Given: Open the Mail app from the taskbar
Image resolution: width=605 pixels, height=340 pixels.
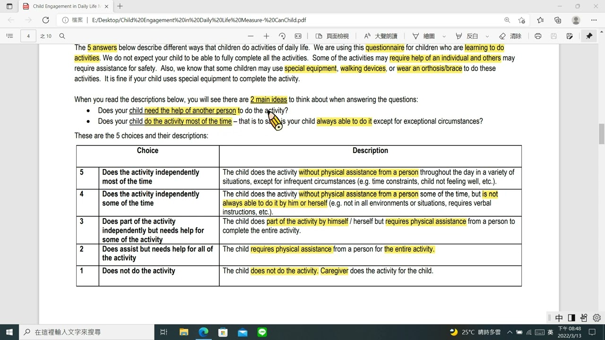Looking at the screenshot, I should click(x=242, y=332).
